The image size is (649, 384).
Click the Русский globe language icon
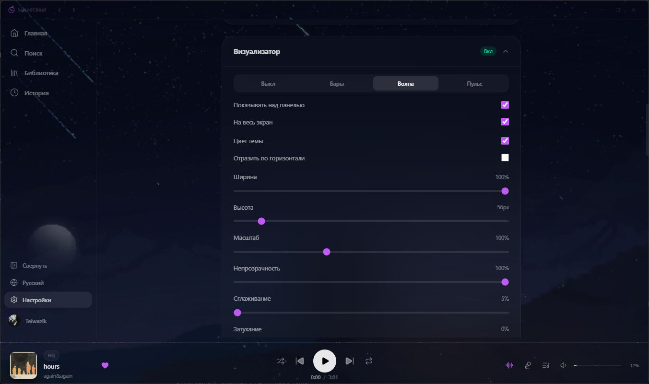click(13, 282)
